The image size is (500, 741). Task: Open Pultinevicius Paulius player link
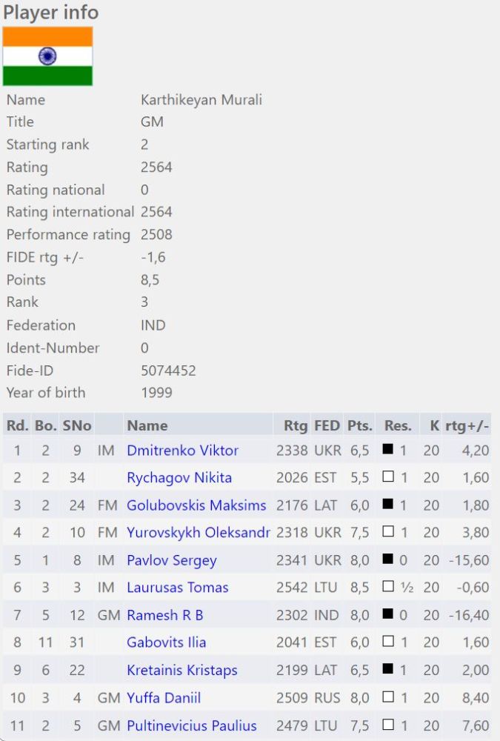(192, 725)
